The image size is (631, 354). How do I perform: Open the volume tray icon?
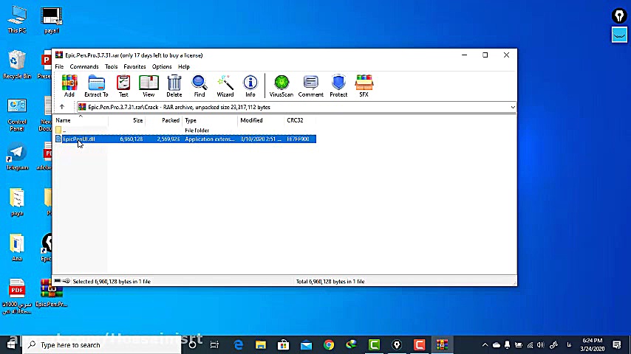click(540, 344)
